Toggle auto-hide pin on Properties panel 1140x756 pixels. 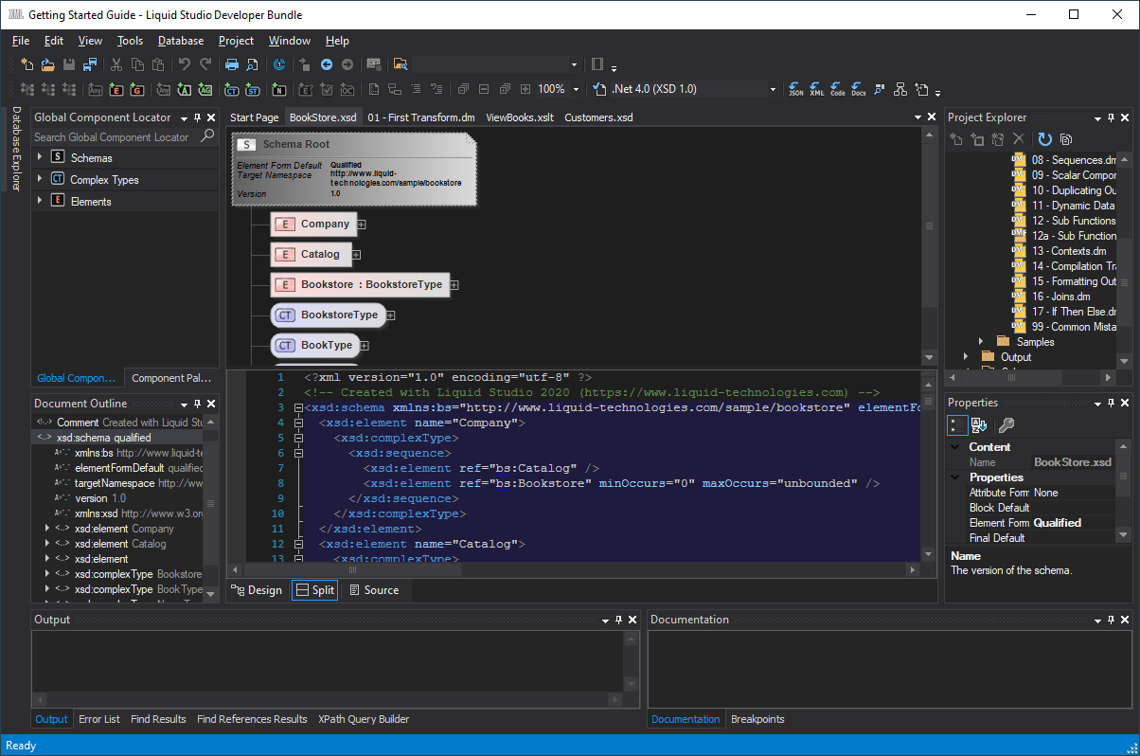pos(1111,404)
